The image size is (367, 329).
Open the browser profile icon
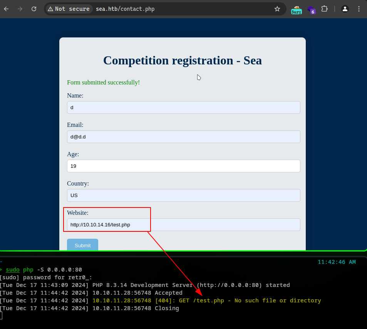click(345, 9)
